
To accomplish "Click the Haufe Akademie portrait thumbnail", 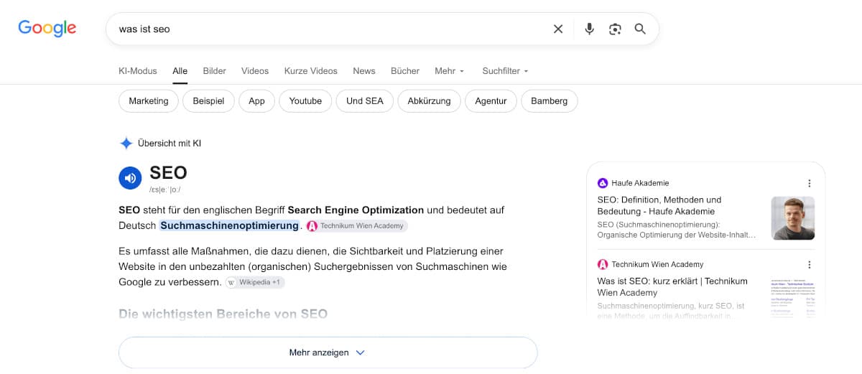I will (x=793, y=218).
